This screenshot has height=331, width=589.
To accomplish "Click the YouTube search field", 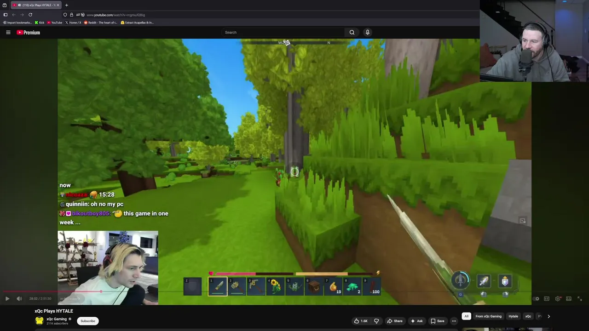I will 283,32.
